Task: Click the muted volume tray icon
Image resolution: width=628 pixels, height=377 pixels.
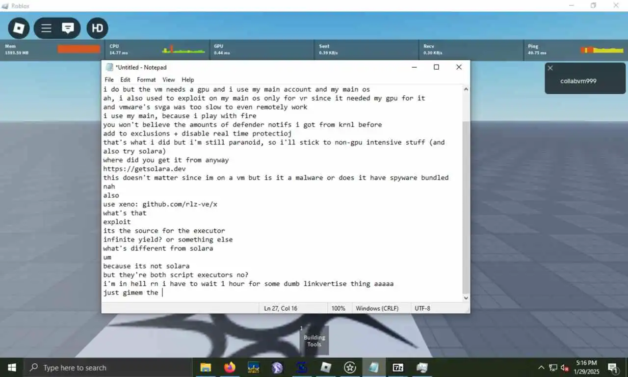Action: (565, 367)
